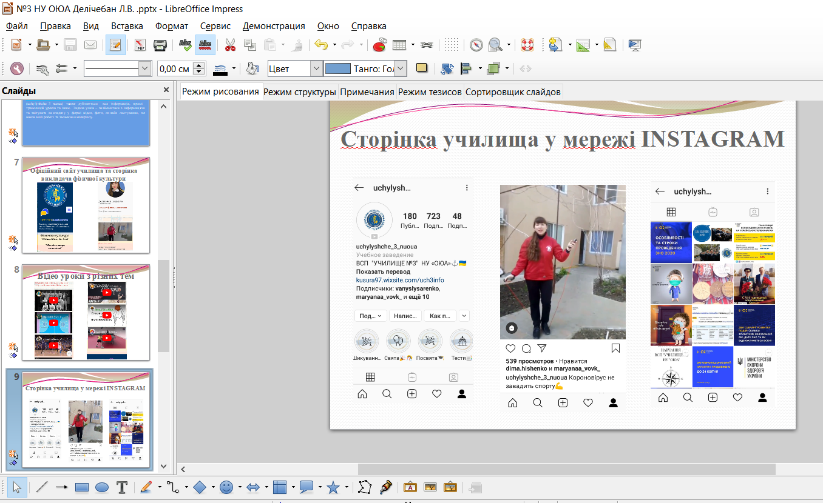
Task: Expand the area fill type dropdown showing Цвет
Action: [316, 69]
